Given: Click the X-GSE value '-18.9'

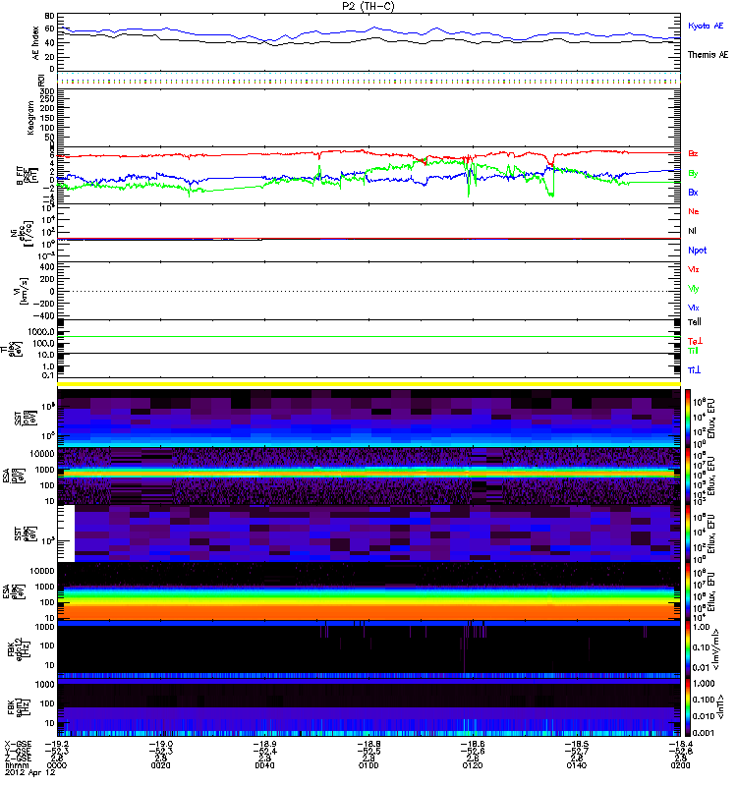Looking at the screenshot, I should (x=264, y=744).
